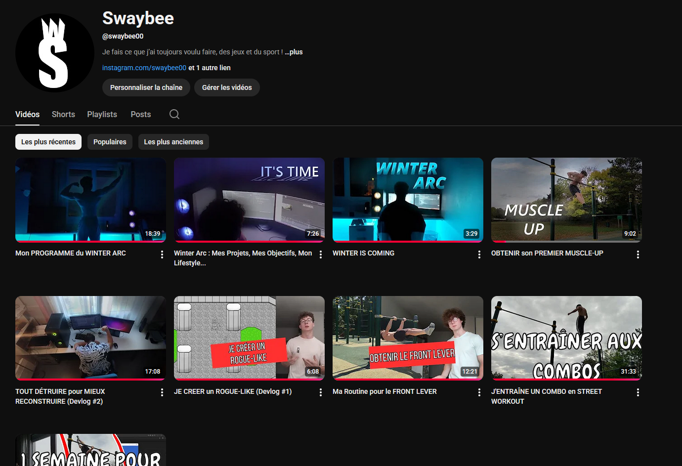Switch to the Shorts tab
The height and width of the screenshot is (466, 682).
click(63, 114)
